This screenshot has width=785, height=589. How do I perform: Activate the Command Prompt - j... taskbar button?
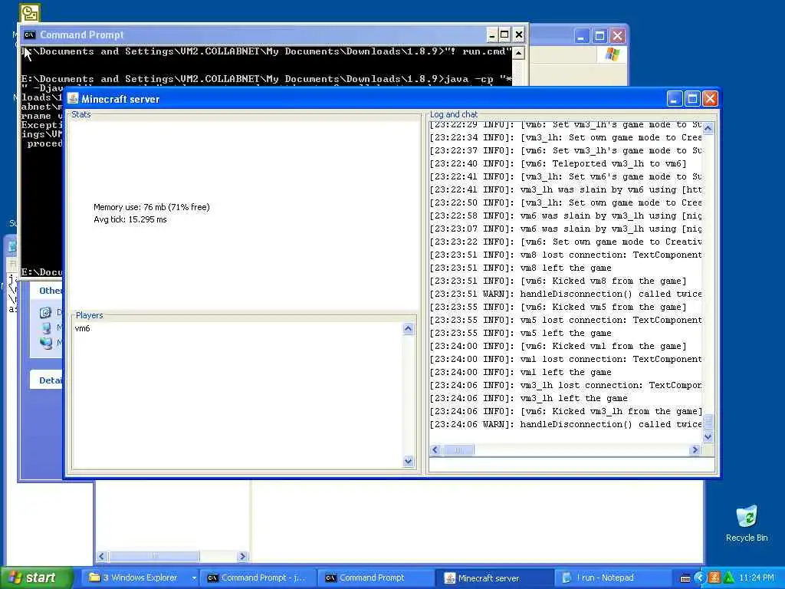(x=258, y=577)
